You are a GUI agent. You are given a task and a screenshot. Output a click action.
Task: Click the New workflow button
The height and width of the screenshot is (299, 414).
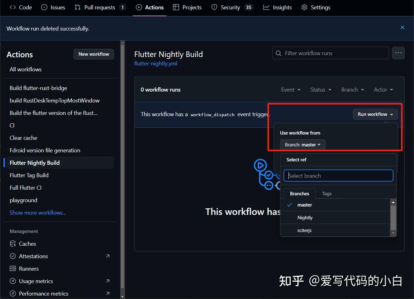(93, 54)
